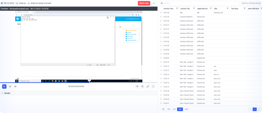The height and width of the screenshot is (113, 262).
Task: Enter fullscreen video mode
Action: click(153, 86)
